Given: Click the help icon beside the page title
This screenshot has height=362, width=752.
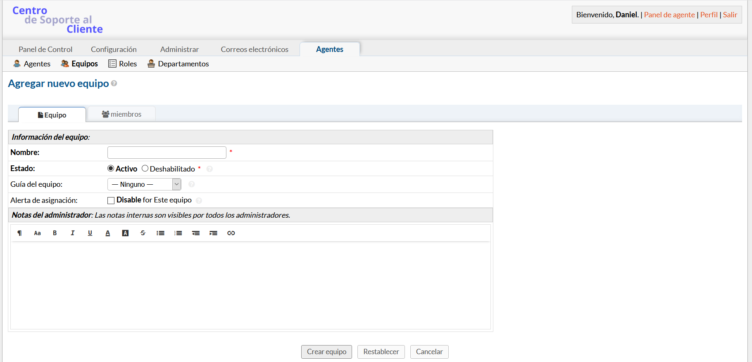Looking at the screenshot, I should tap(114, 83).
